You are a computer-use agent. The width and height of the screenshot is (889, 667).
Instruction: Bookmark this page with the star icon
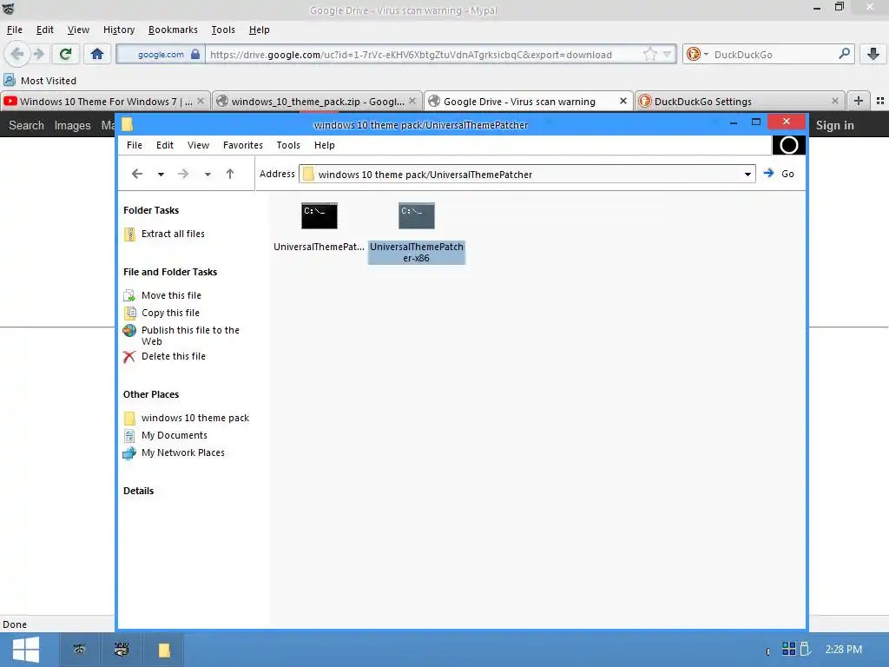(x=649, y=55)
